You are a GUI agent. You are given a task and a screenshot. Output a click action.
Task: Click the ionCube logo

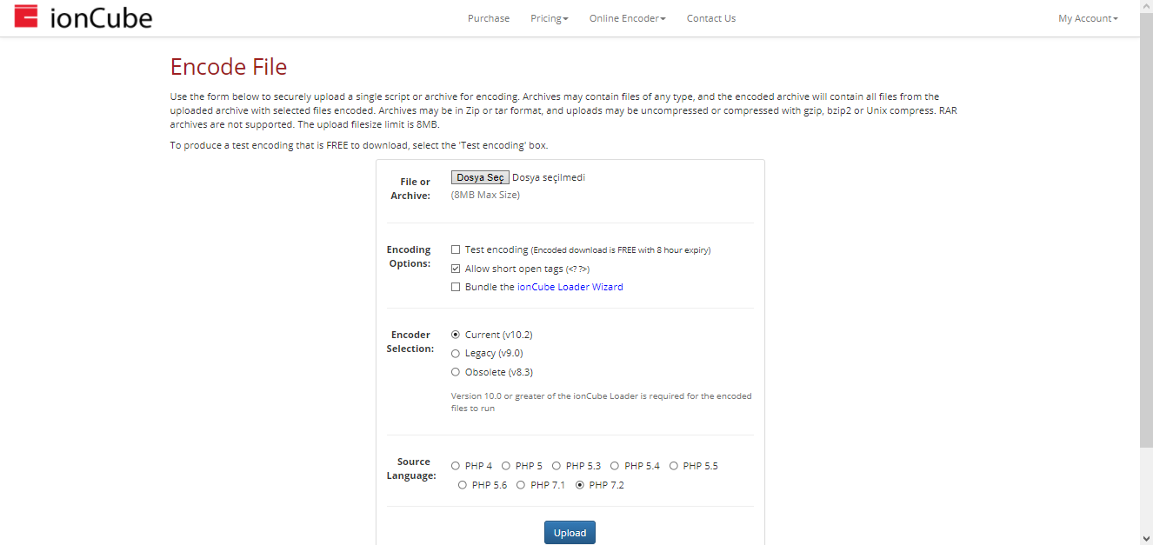point(83,17)
